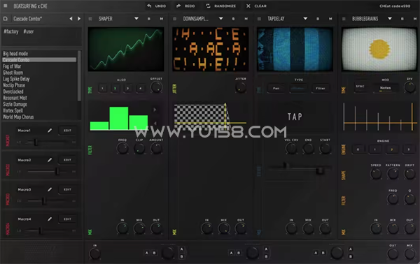The width and height of the screenshot is (420, 264).
Task: Click the preset list scrollbar
Action: pyautogui.click(x=79, y=76)
